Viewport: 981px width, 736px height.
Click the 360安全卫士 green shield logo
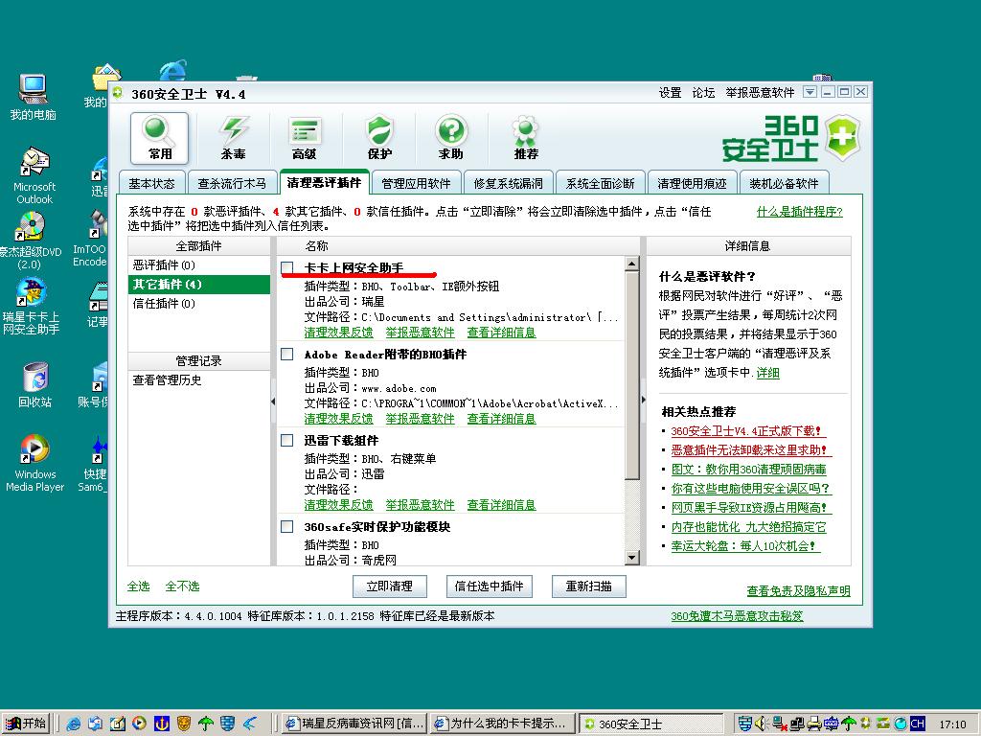[842, 137]
